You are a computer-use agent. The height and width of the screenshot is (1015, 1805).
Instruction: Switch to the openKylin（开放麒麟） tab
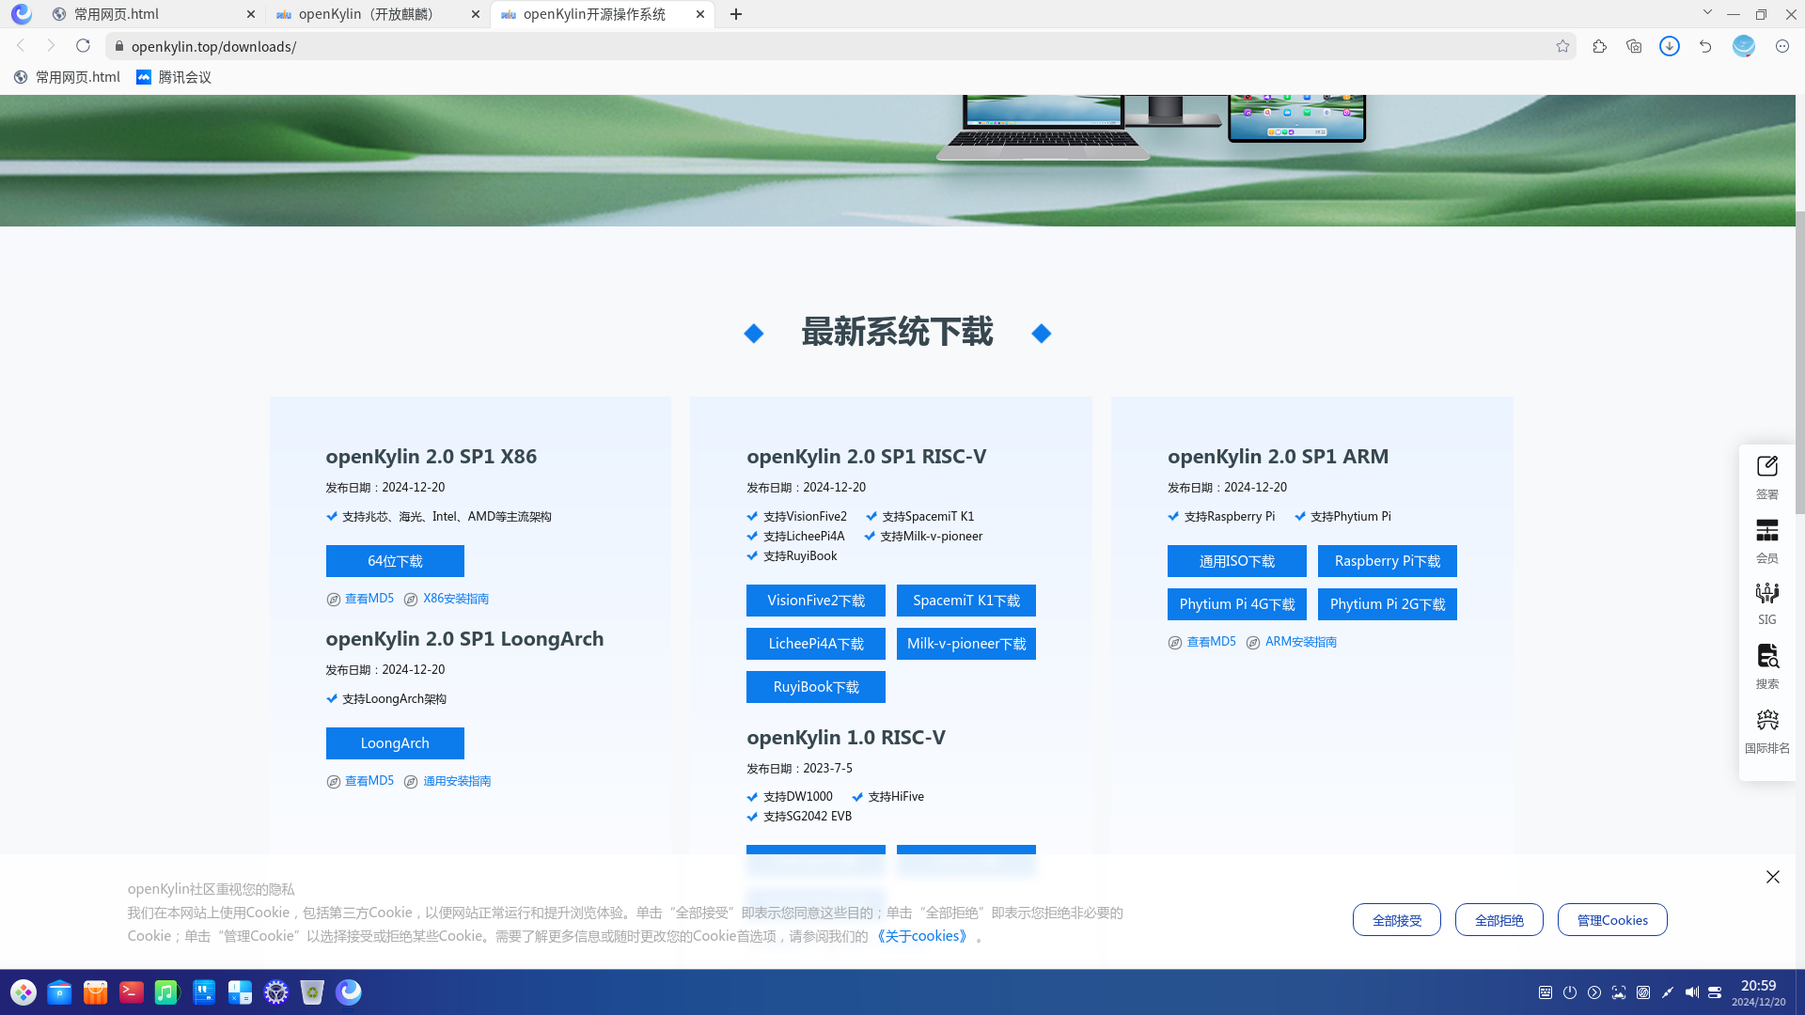click(x=378, y=14)
